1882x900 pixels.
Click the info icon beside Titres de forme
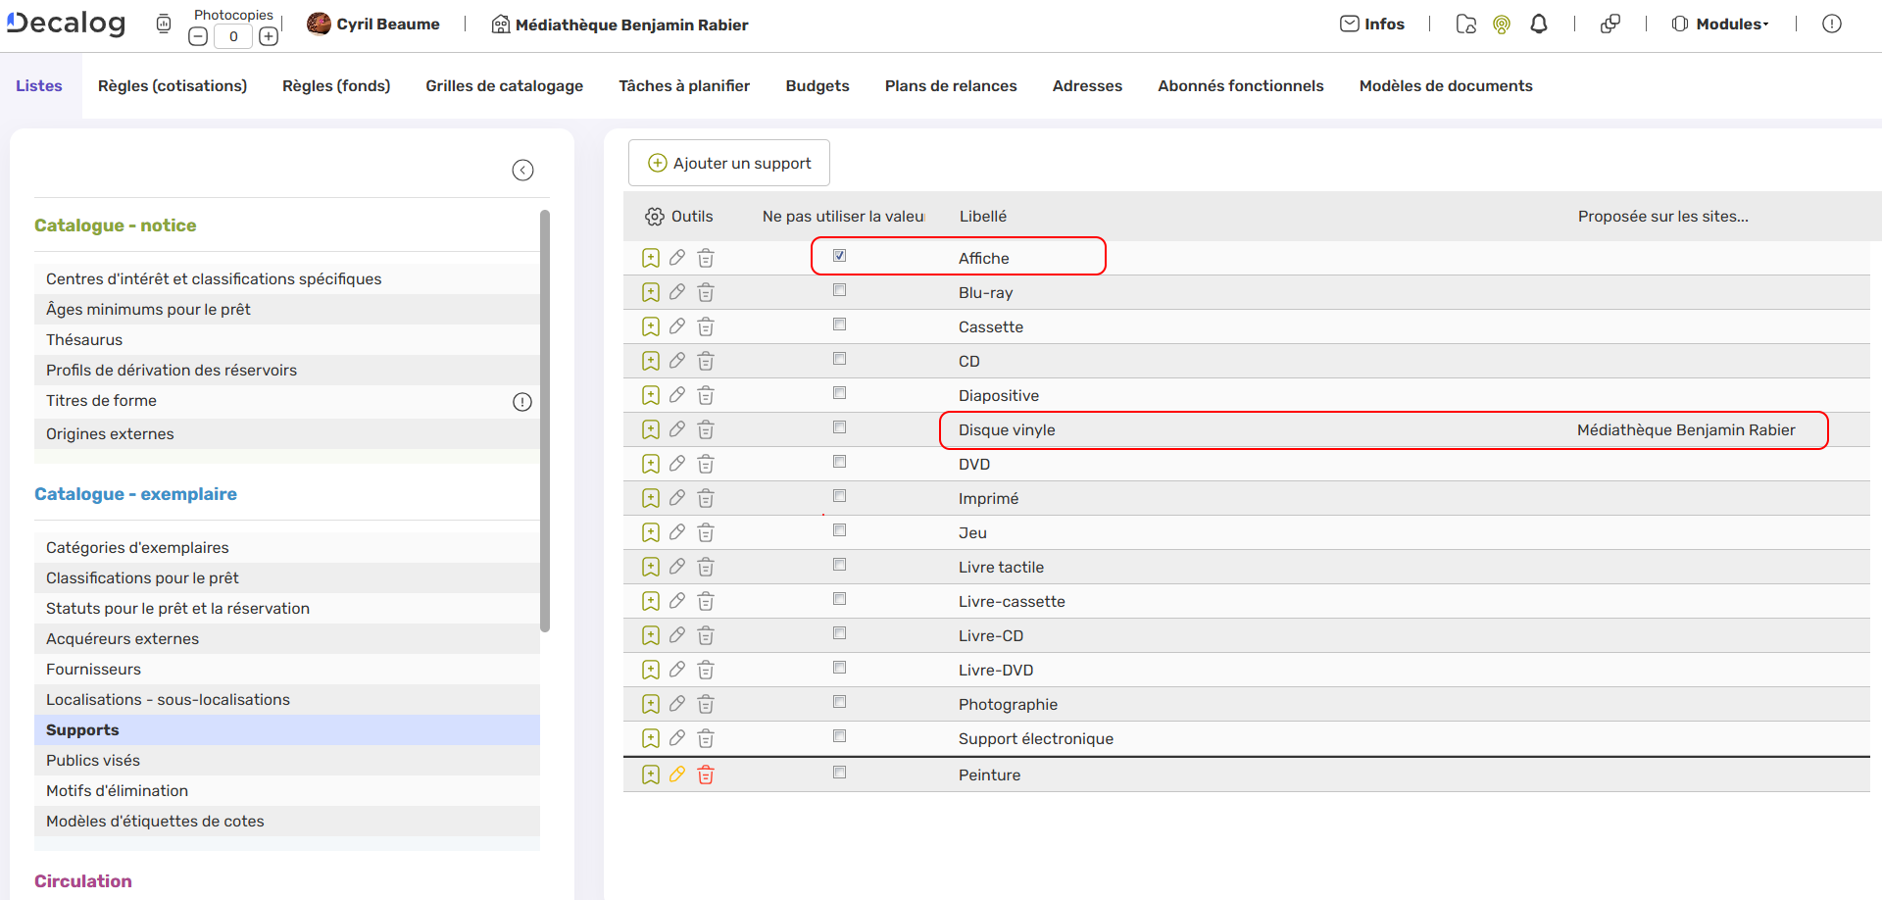click(522, 402)
